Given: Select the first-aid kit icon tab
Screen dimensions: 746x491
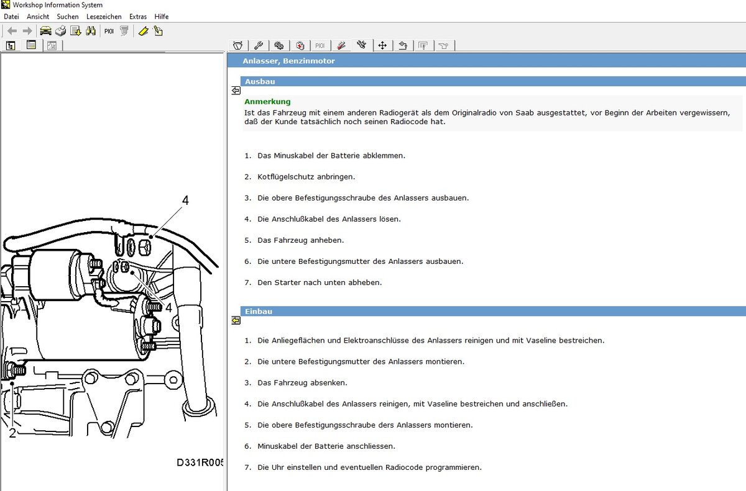Looking at the screenshot, I should [x=300, y=45].
